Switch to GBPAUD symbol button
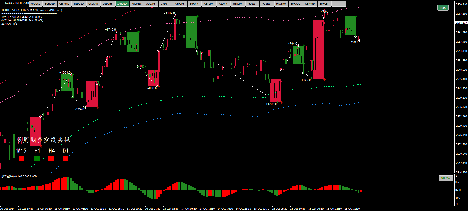The image size is (468, 211). 310,4
